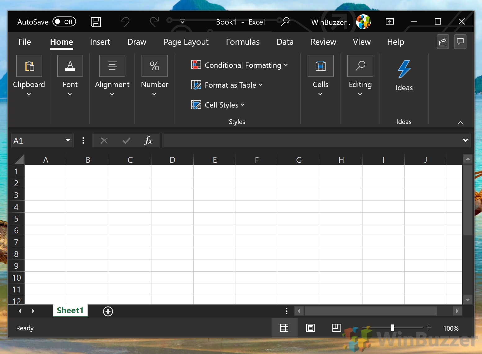
Task: Add a new sheet with plus icon
Action: click(108, 311)
